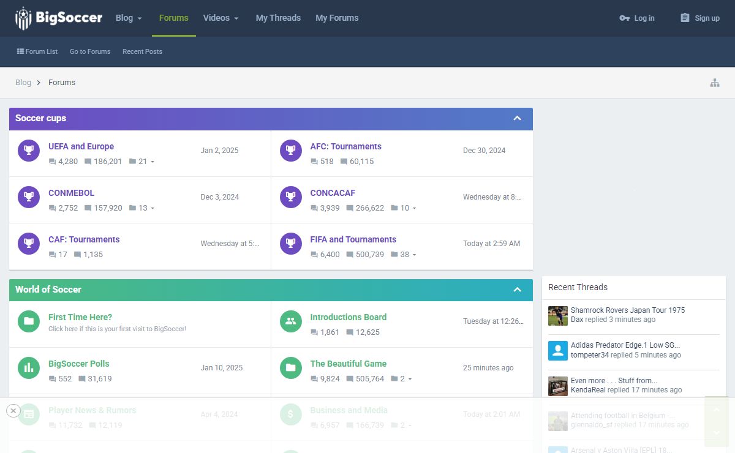Viewport: 735px width, 453px height.
Task: Collapse the World of Soccer category
Action: 518,290
